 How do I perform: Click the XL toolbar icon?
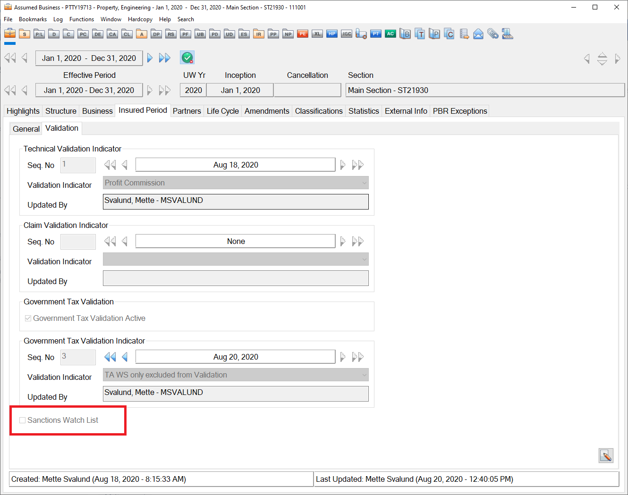tap(317, 34)
